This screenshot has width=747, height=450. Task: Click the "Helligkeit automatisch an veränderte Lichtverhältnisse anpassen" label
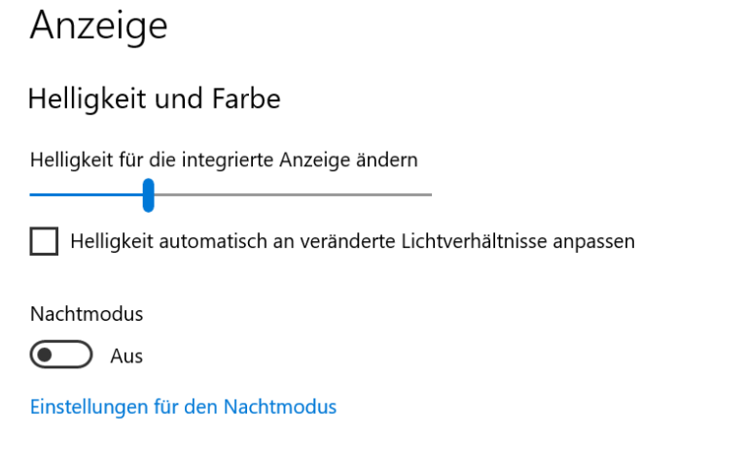[352, 241]
